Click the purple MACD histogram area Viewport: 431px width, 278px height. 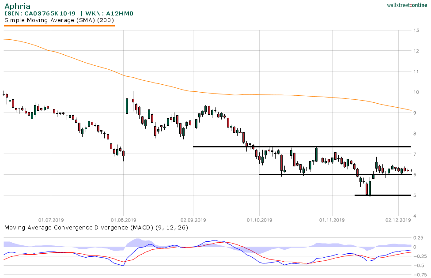tap(137, 243)
